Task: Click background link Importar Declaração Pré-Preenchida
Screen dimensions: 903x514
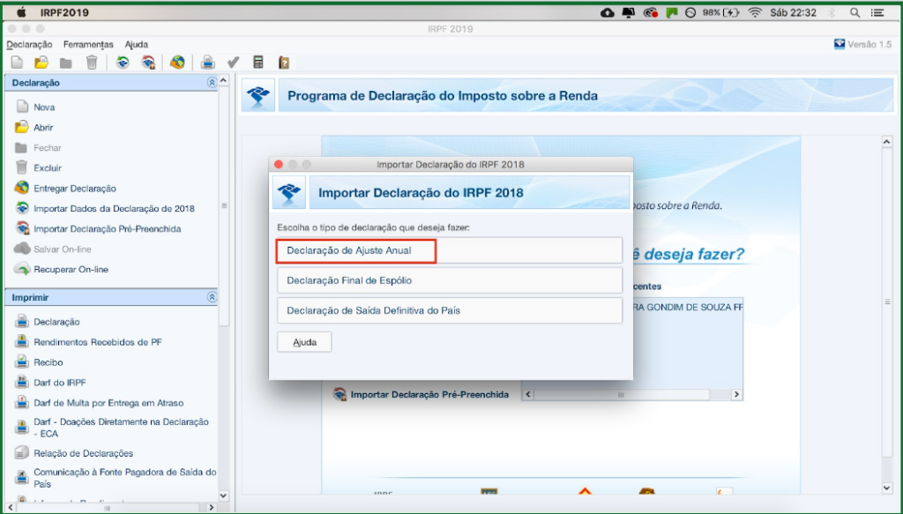Action: pyautogui.click(x=429, y=395)
